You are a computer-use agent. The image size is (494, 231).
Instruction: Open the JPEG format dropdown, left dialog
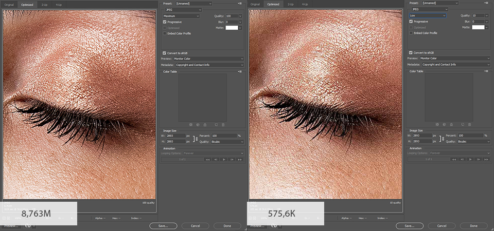click(183, 10)
